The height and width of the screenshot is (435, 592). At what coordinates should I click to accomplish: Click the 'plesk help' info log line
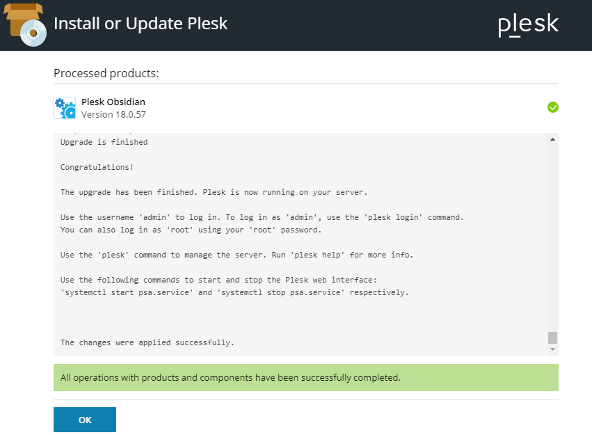tap(237, 255)
